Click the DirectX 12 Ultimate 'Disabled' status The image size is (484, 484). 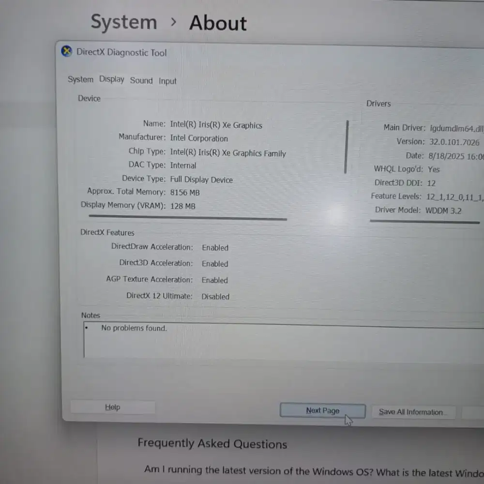tap(215, 296)
